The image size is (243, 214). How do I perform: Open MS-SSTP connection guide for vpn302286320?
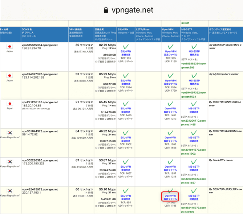(x=194, y=168)
